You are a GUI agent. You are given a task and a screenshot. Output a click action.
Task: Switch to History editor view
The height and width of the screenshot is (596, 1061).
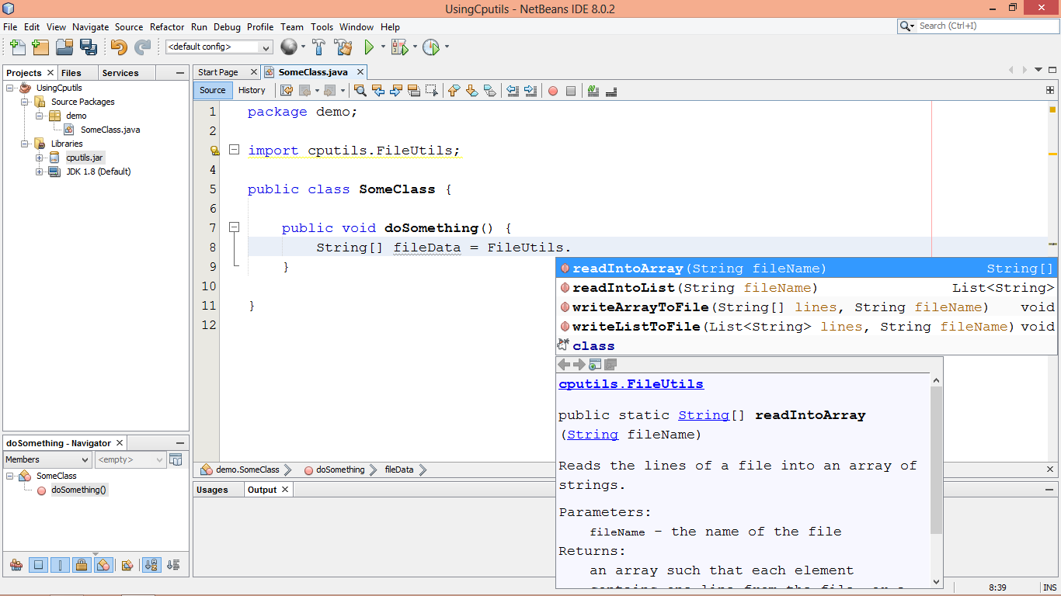click(x=252, y=90)
